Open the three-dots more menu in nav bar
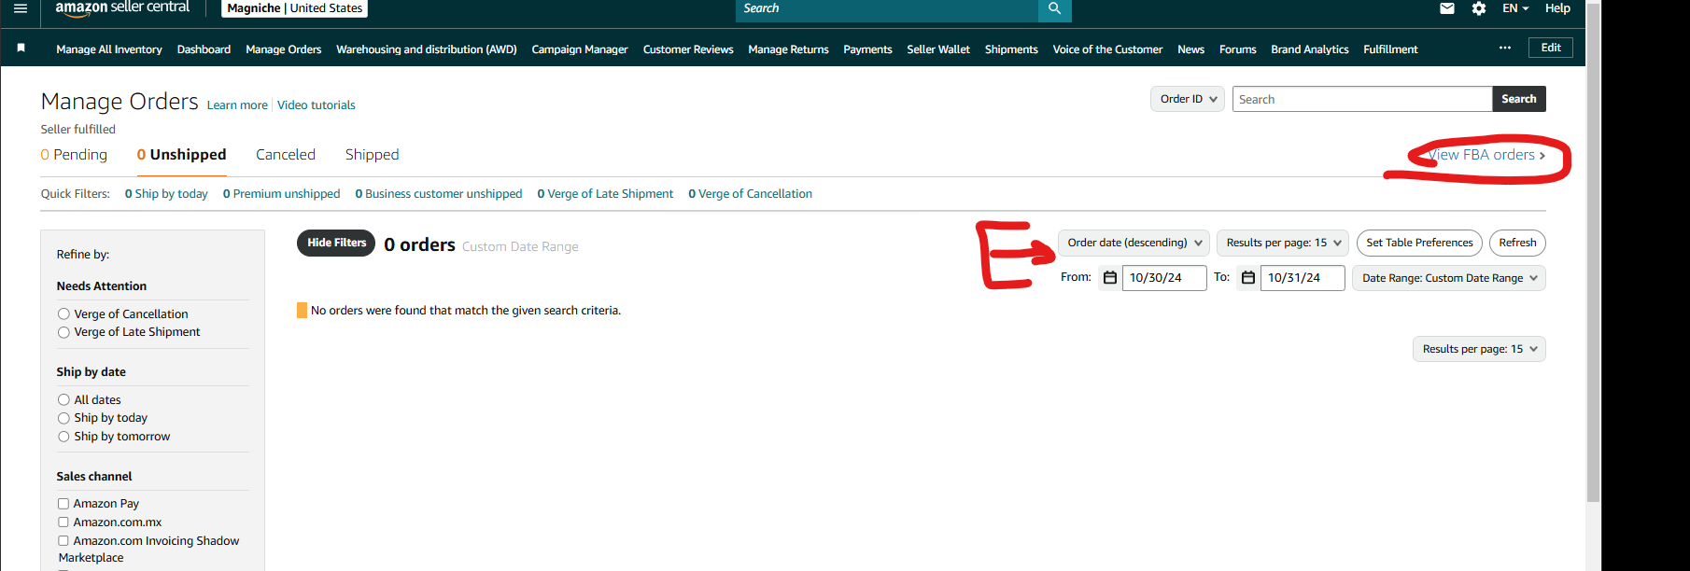Viewport: 1690px width, 571px height. point(1505,48)
